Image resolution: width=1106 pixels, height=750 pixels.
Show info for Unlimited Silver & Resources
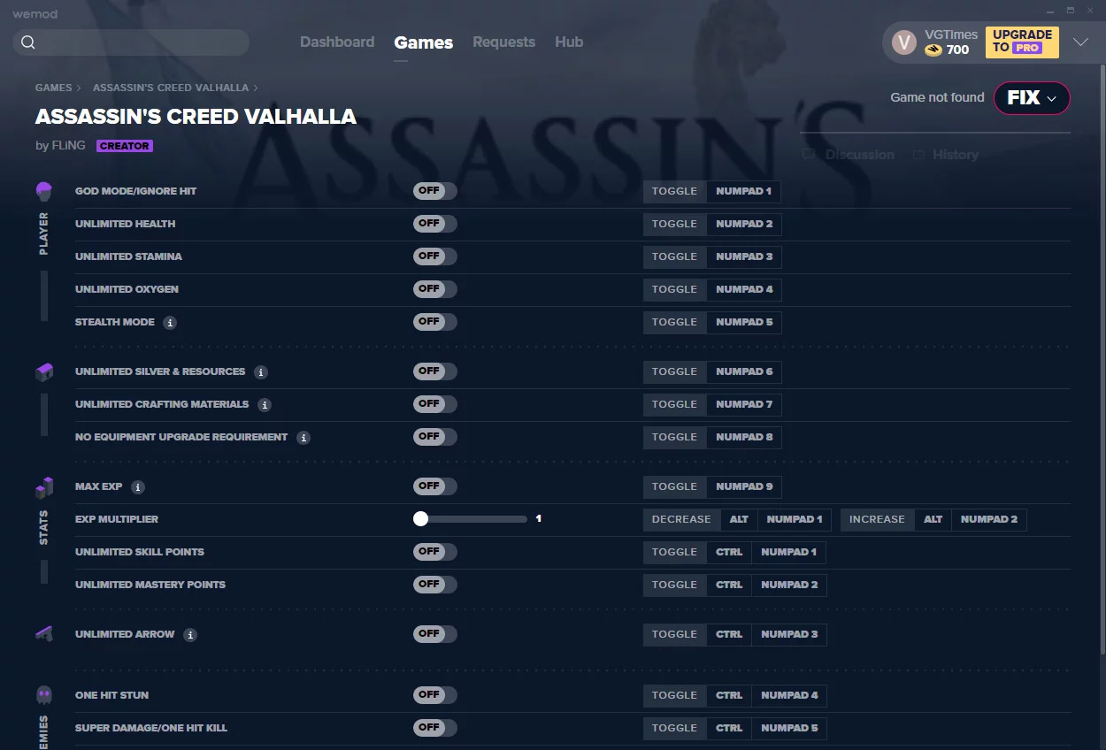(261, 372)
